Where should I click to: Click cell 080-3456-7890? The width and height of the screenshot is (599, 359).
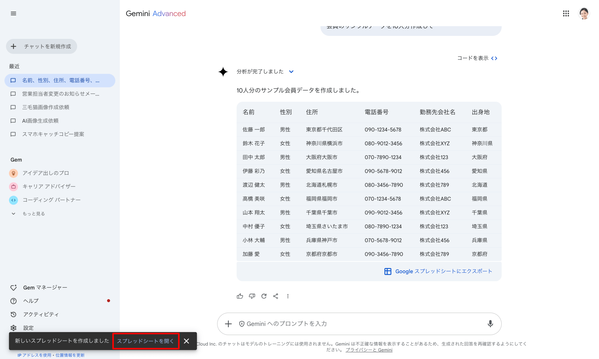384,185
